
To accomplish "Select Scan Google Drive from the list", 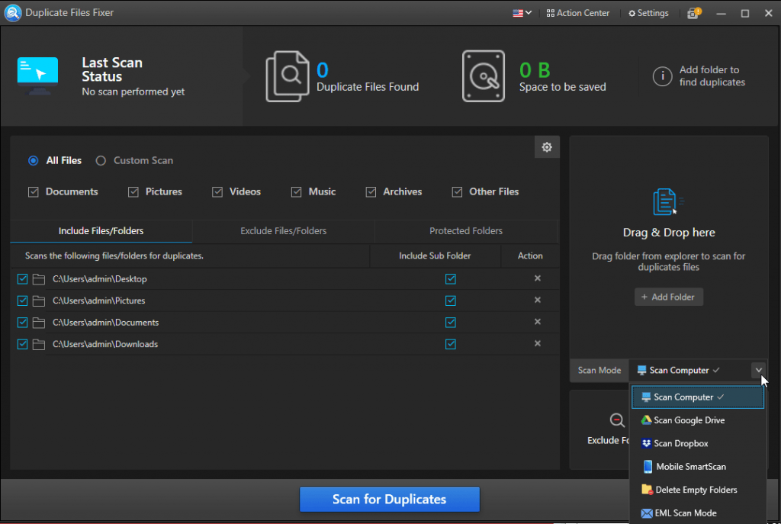I will click(x=689, y=420).
